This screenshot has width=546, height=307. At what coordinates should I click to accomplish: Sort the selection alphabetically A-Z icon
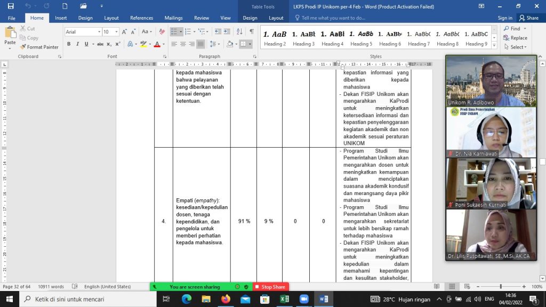239,31
